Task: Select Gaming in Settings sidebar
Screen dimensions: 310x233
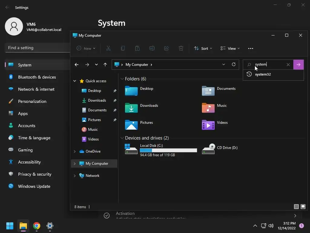Action: click(37, 150)
